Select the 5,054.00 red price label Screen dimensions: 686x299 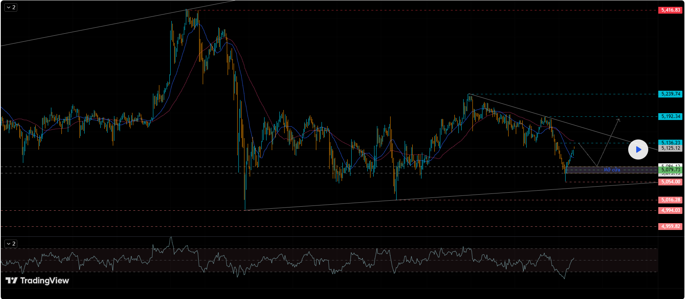(x=670, y=182)
